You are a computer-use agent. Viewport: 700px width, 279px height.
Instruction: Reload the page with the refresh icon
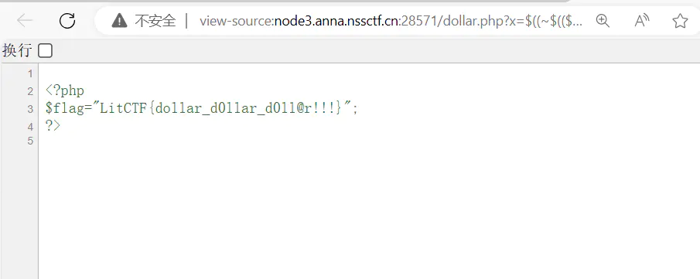tap(67, 21)
